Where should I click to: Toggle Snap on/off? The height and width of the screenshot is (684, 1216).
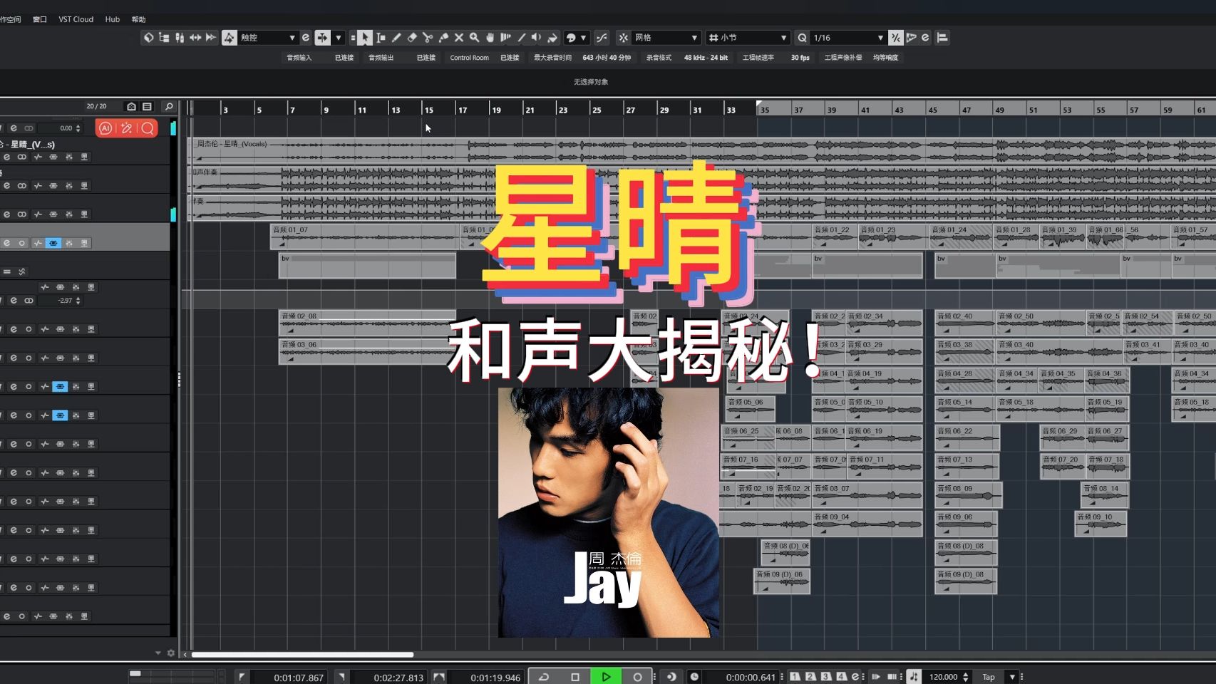point(623,38)
